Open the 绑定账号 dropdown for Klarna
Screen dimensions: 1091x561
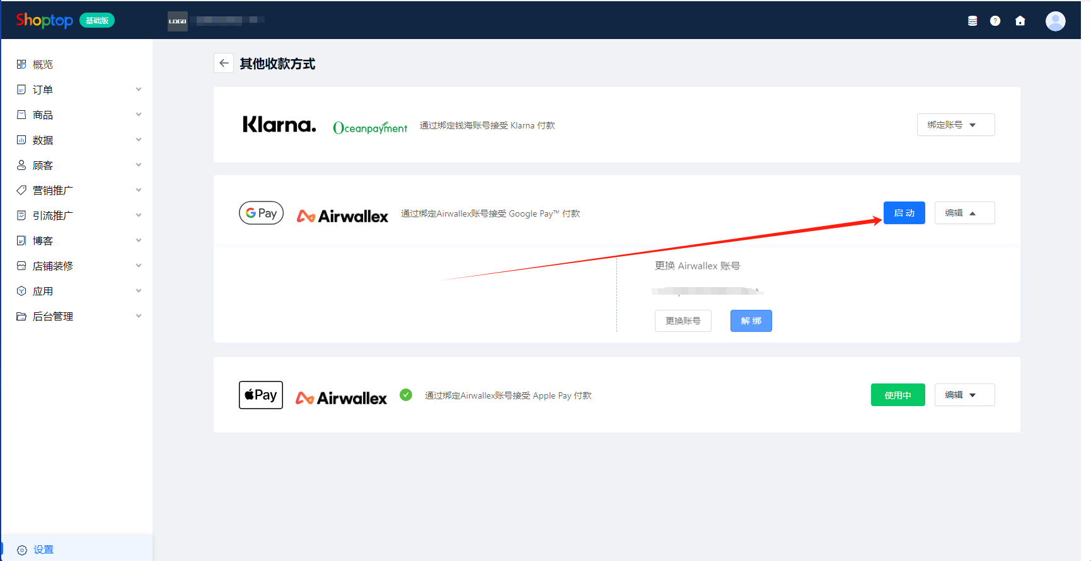[x=955, y=125]
